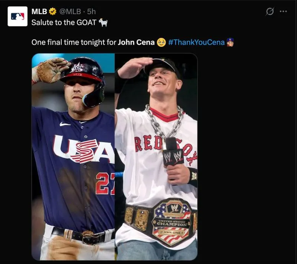Viewport: 297px width, 264px height.
Task: Open the left photo of USA player
Action: click(x=73, y=157)
